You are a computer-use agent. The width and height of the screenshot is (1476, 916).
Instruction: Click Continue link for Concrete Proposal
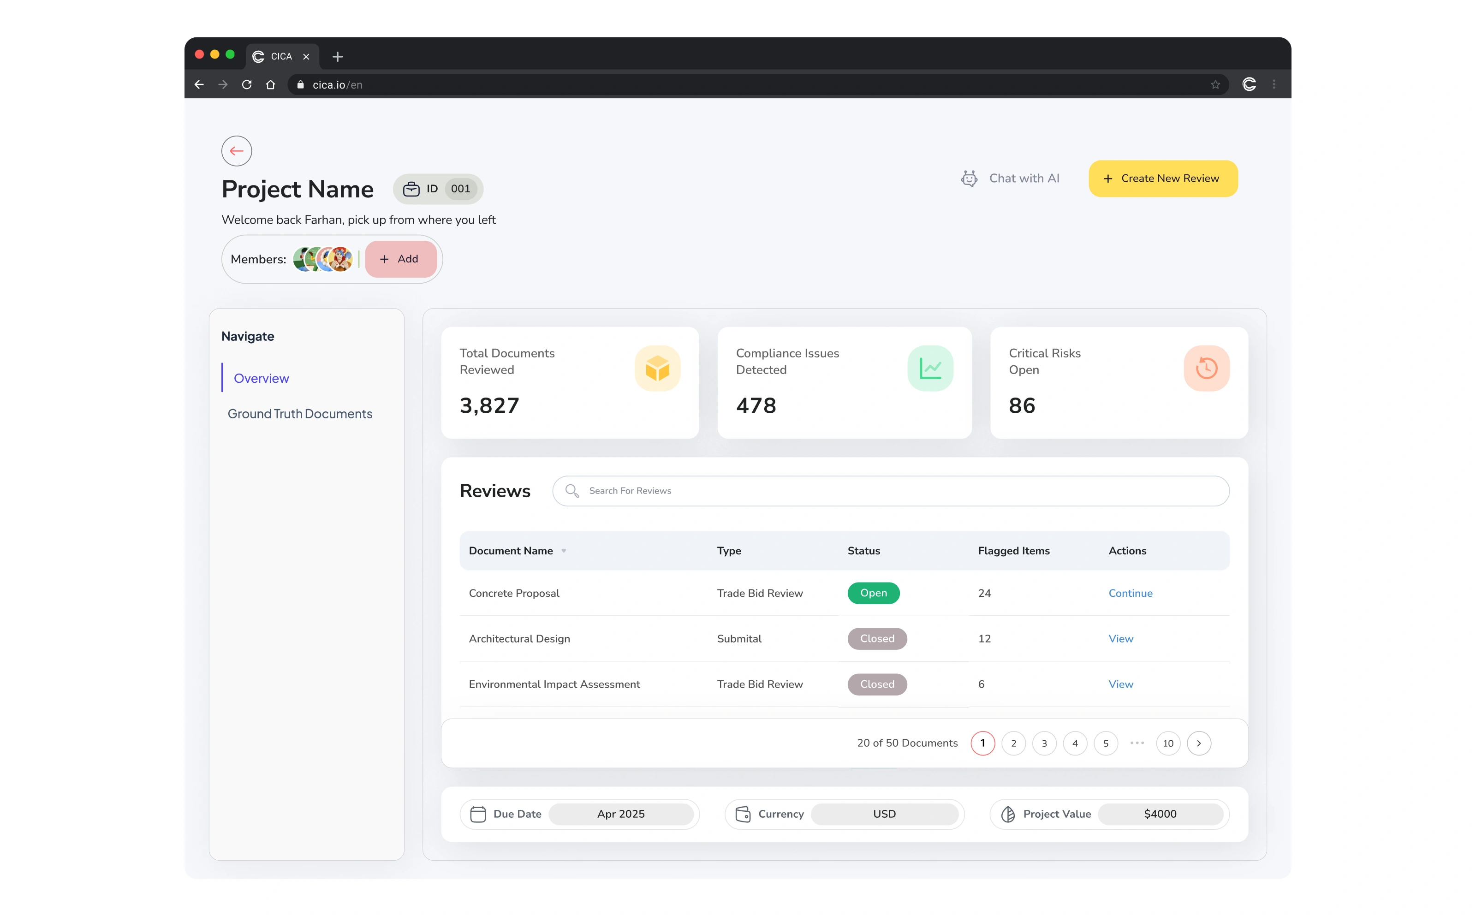(1130, 593)
